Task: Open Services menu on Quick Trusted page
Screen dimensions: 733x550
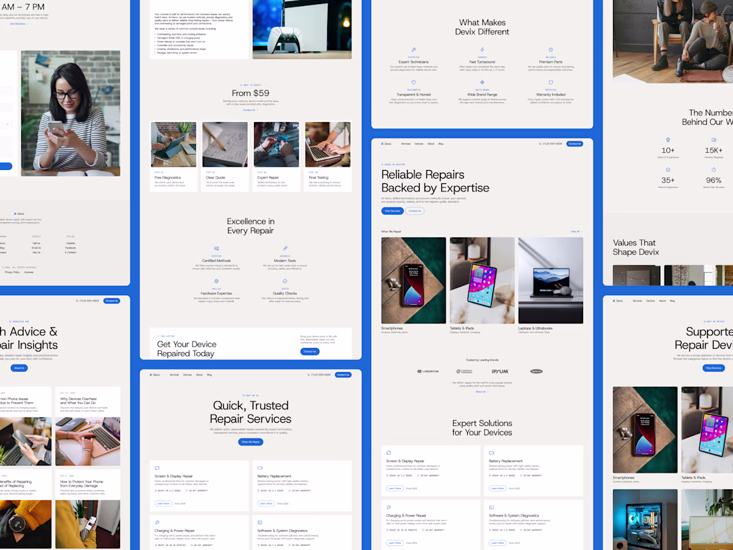Action: point(174,375)
